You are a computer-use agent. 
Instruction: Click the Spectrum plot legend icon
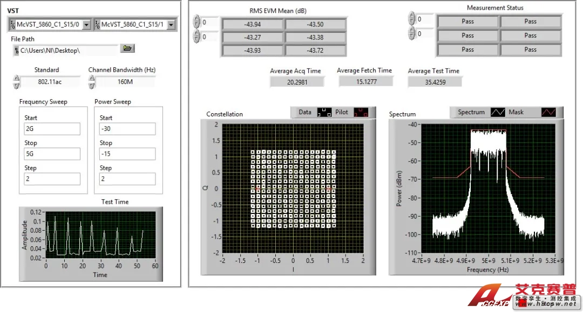(497, 113)
